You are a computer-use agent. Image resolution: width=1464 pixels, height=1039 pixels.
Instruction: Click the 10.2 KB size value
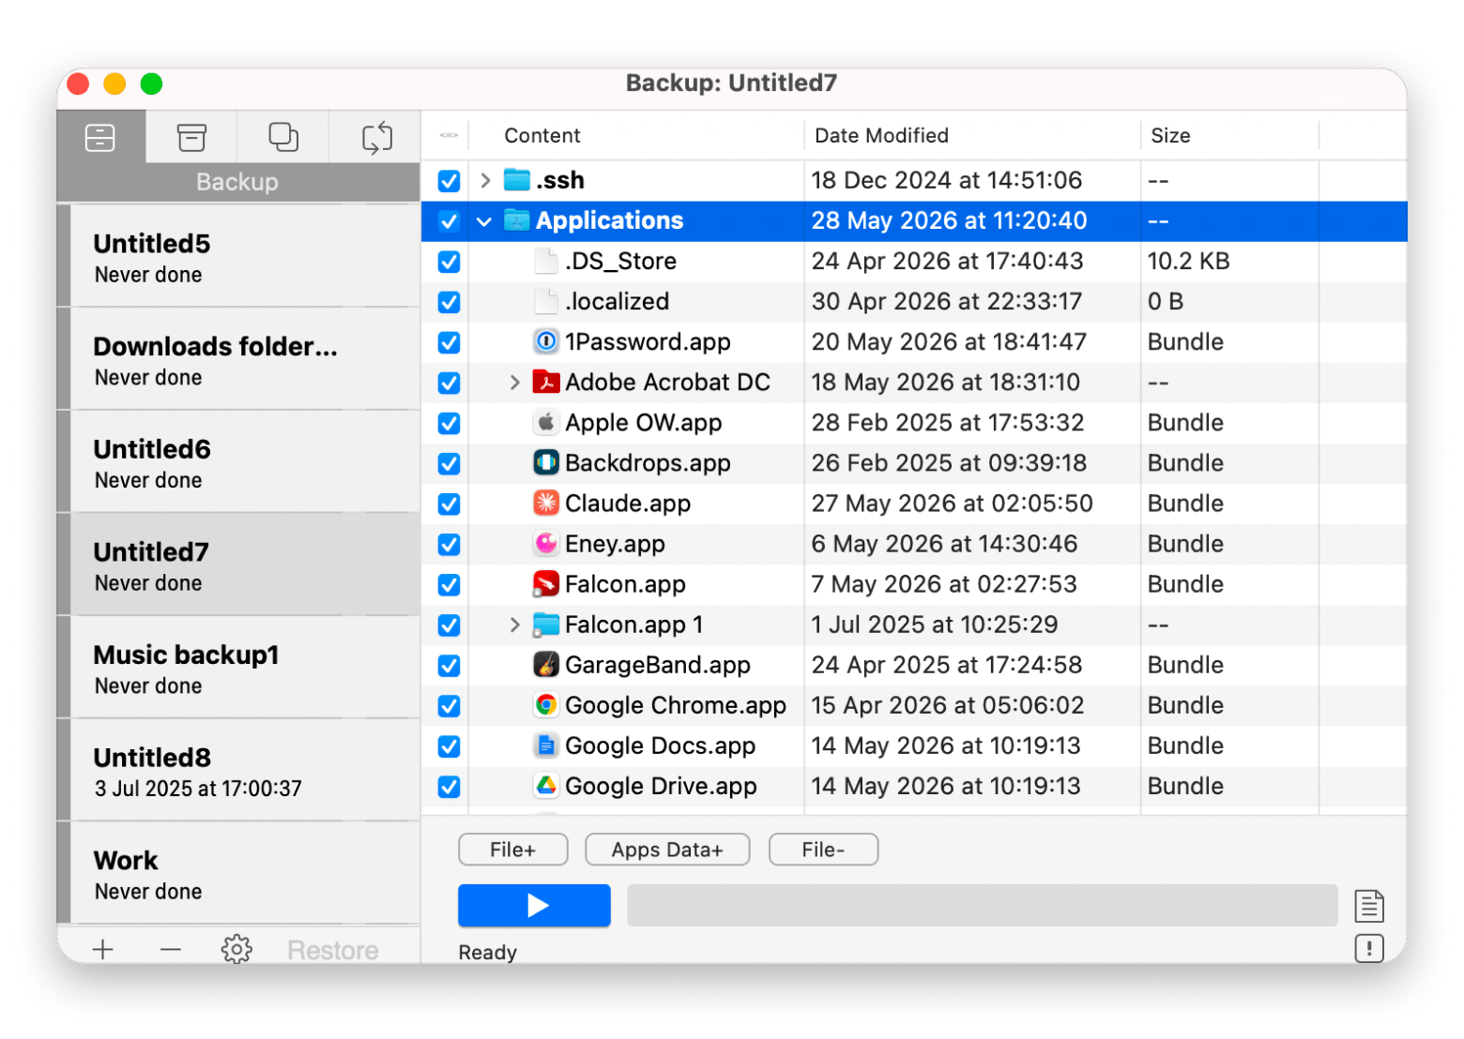pos(1188,261)
